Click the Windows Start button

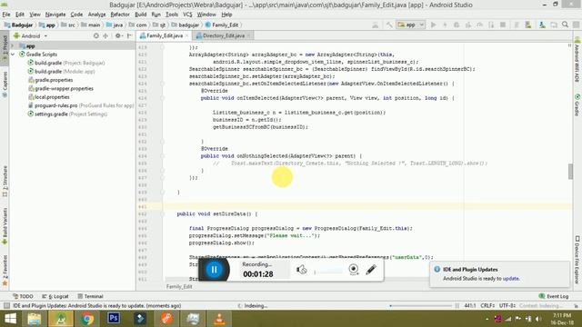[10, 319]
